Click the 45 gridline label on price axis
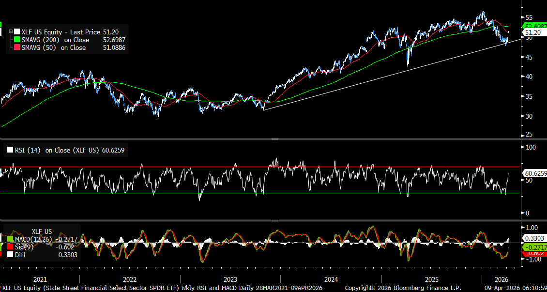The height and width of the screenshot is (292, 547). point(529,57)
